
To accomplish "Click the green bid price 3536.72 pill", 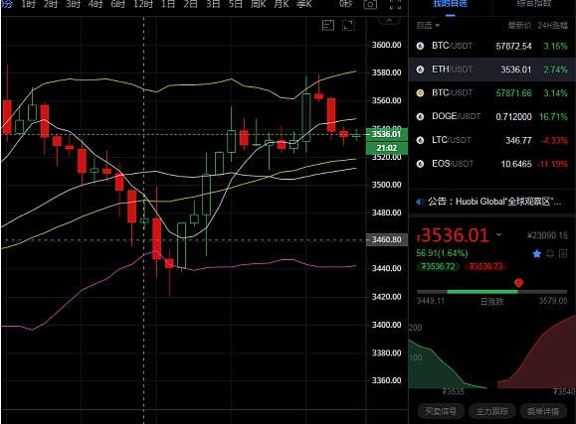I will coord(438,266).
